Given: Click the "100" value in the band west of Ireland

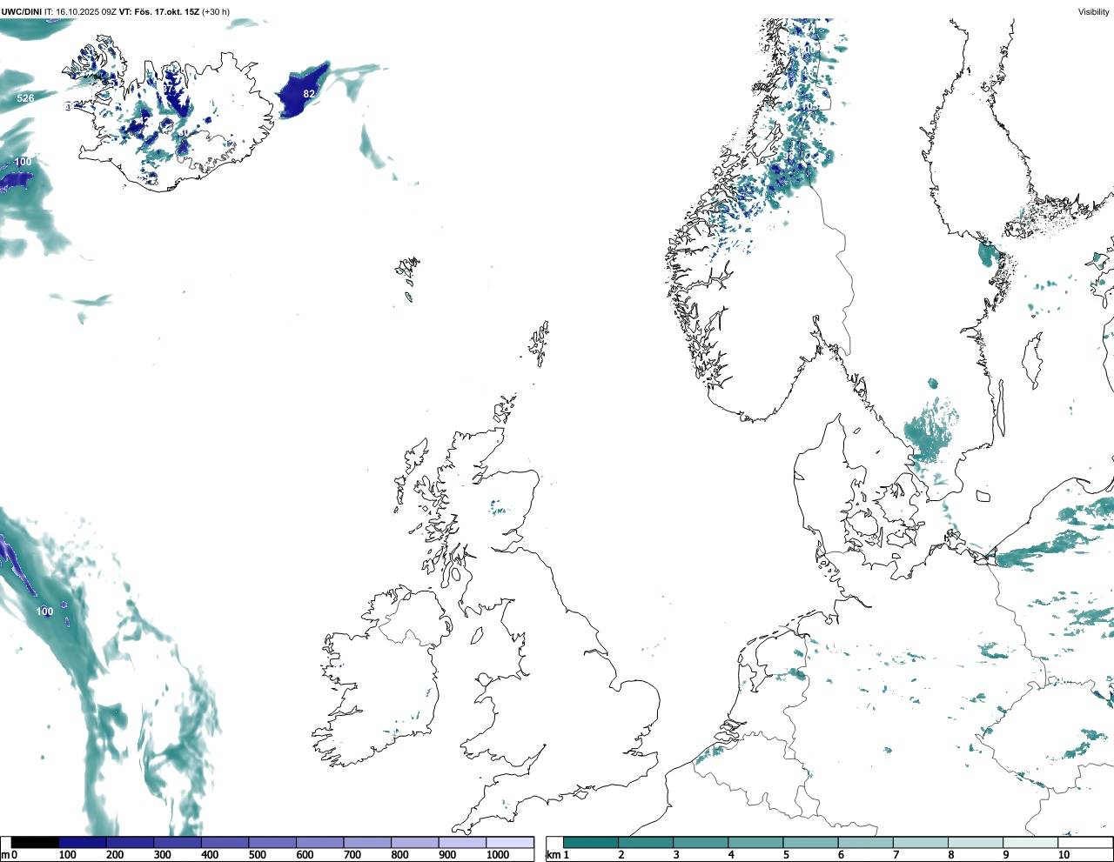Looking at the screenshot, I should (44, 611).
